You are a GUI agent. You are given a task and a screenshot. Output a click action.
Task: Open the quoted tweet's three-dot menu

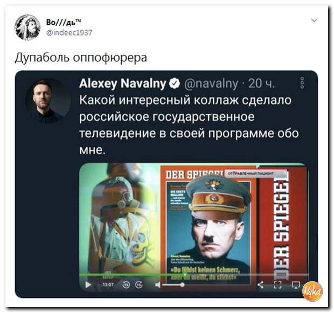coord(302,82)
